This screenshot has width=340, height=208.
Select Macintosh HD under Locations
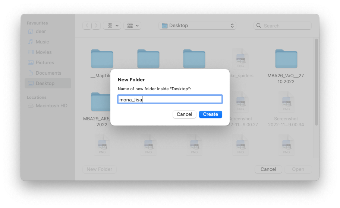(51, 106)
